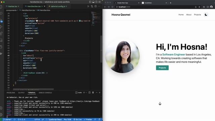The width and height of the screenshot is (215, 121).
Task: Open a new browser tab with plus
Action: 171,3
